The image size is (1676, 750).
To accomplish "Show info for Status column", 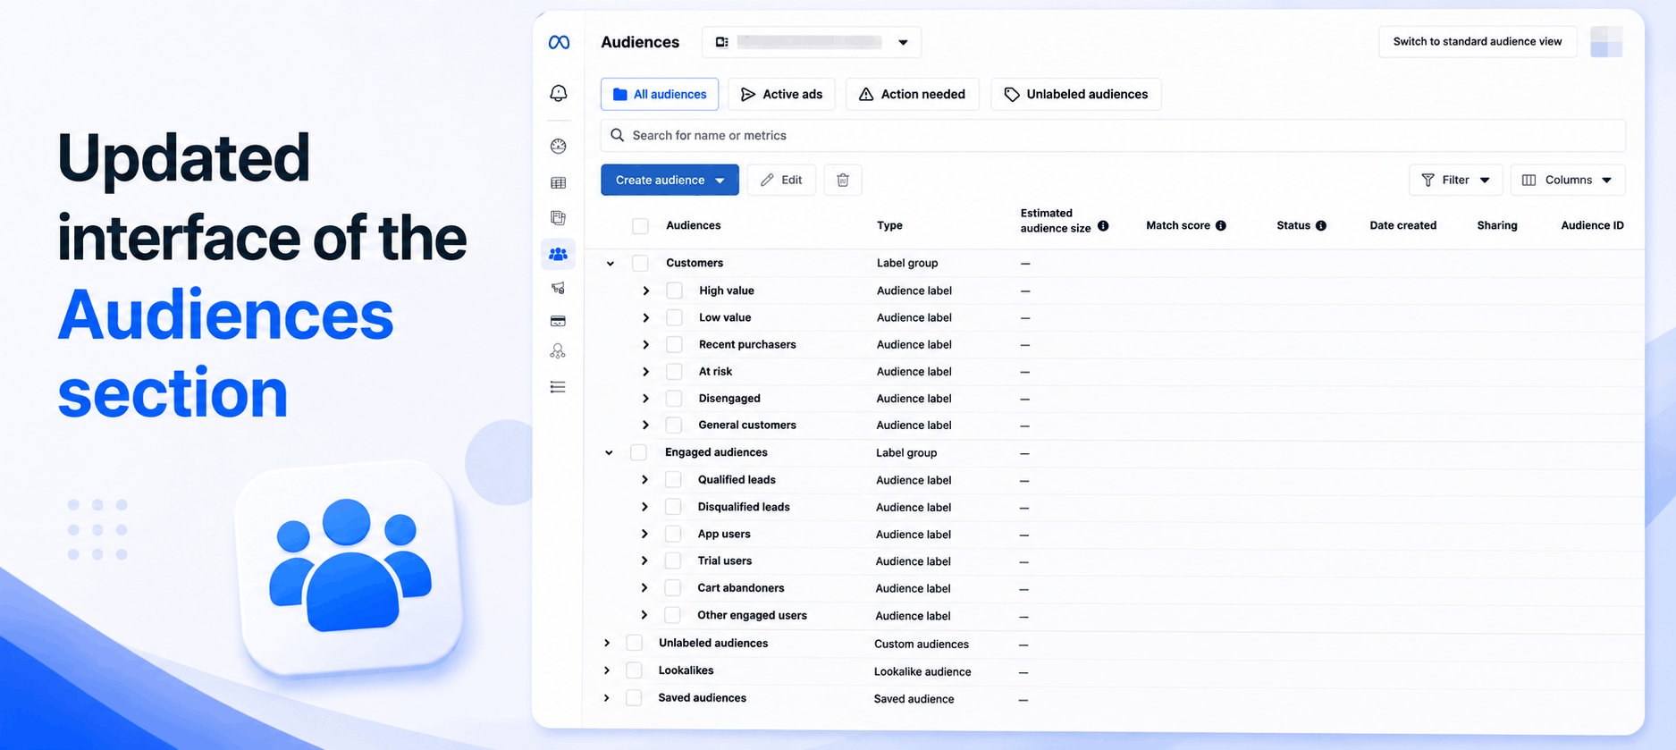I will 1321,226.
